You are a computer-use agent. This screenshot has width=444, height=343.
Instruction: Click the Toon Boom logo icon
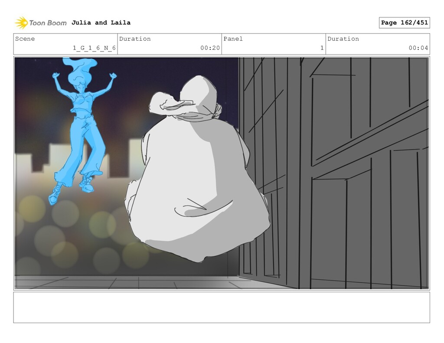[x=21, y=23]
